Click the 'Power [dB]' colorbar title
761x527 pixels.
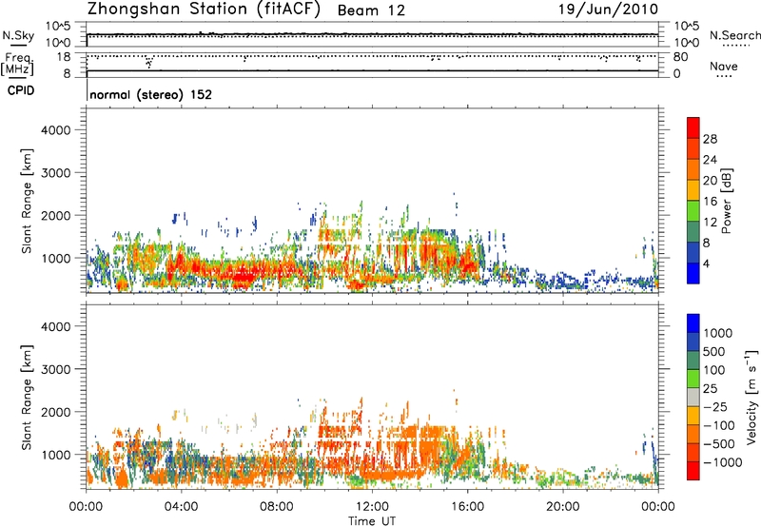tap(727, 201)
